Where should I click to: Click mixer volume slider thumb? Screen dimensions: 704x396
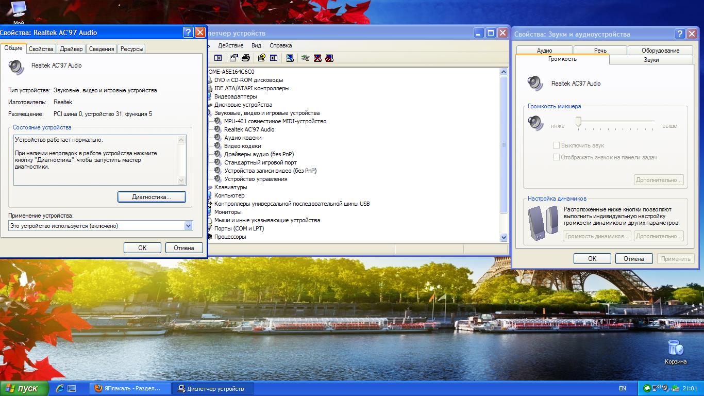579,122
